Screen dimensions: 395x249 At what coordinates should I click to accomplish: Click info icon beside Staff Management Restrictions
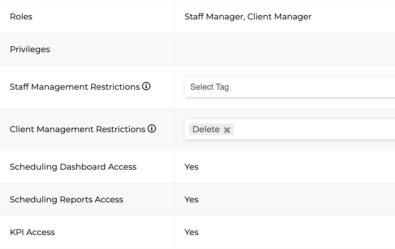click(146, 86)
